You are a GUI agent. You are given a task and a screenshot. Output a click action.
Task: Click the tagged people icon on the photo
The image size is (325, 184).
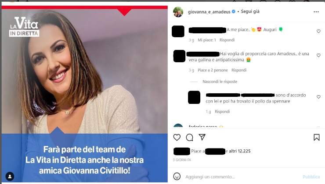tap(10, 177)
